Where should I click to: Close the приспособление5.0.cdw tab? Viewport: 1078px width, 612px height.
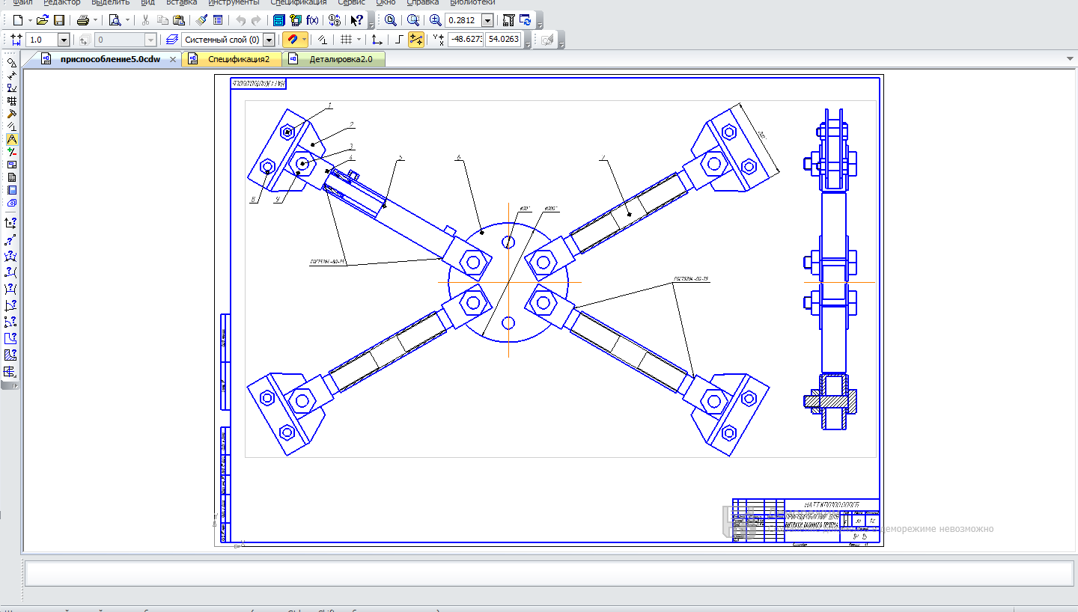pos(173,59)
